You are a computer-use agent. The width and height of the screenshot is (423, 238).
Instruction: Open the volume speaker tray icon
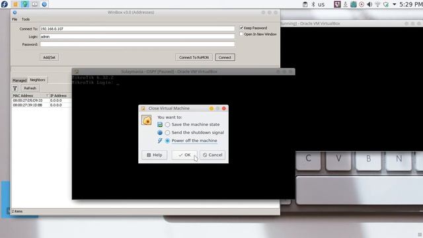(369, 5)
